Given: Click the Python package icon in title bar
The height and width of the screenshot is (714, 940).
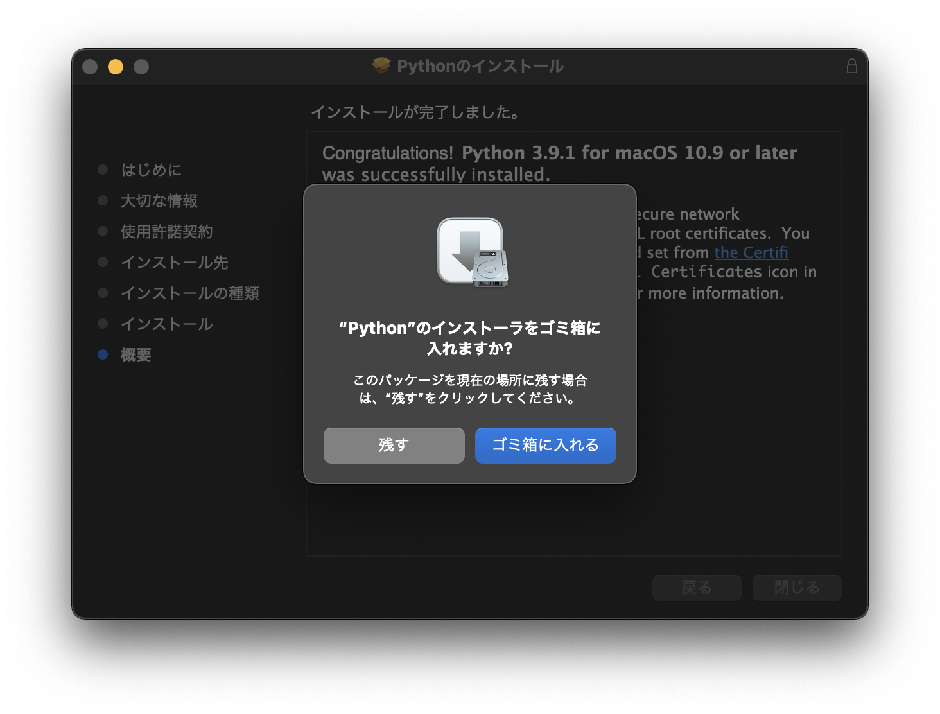Looking at the screenshot, I should point(381,65).
